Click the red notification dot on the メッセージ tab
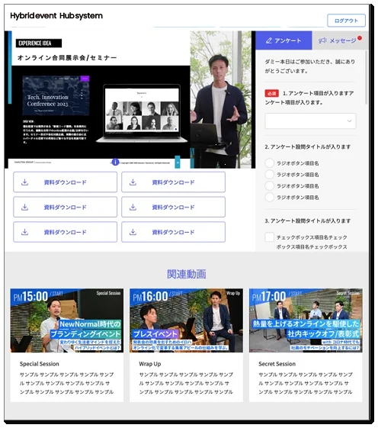This screenshot has width=378, height=428. [360, 38]
